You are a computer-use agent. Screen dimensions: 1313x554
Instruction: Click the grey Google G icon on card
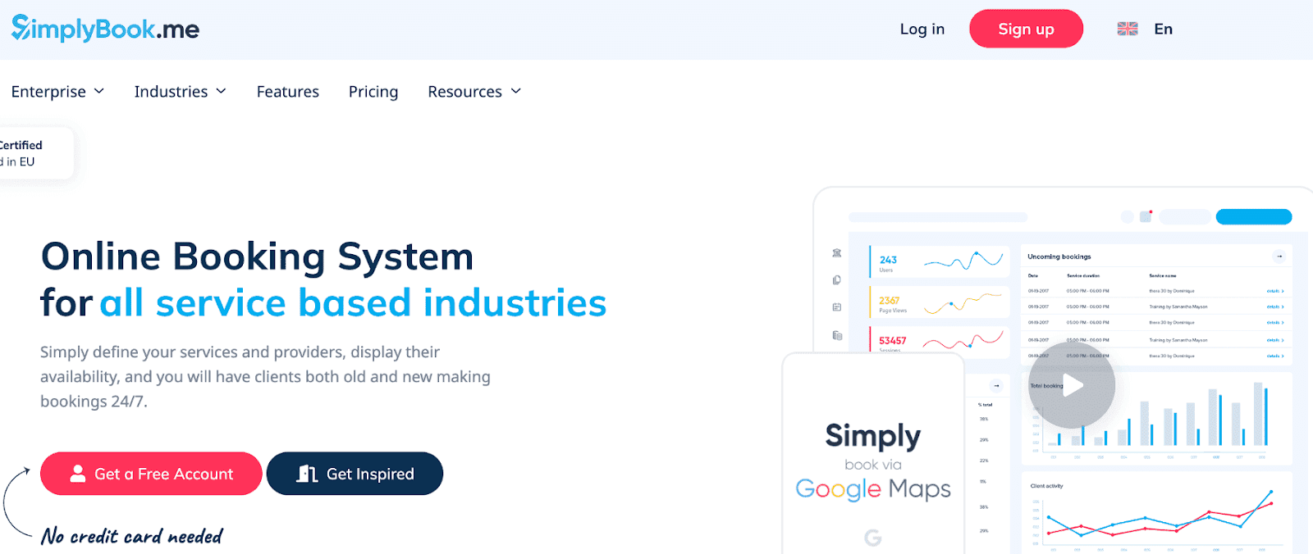point(873,538)
